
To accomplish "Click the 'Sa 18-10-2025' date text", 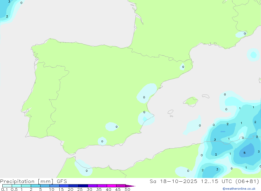I will [173, 181].
